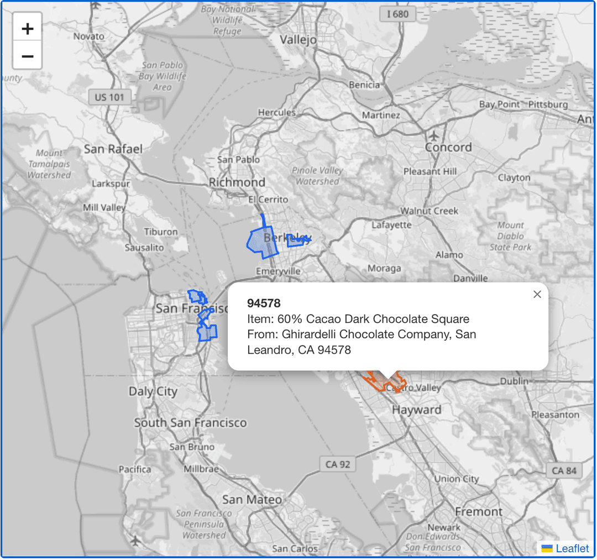Click the I 680 highway shield

tap(397, 14)
